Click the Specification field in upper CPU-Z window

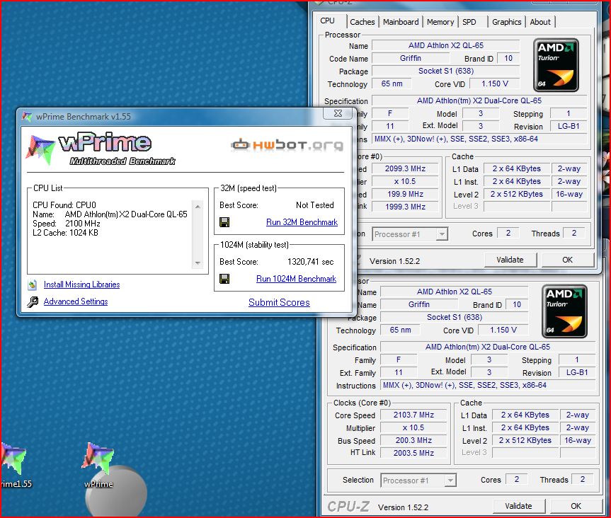pyautogui.click(x=479, y=100)
